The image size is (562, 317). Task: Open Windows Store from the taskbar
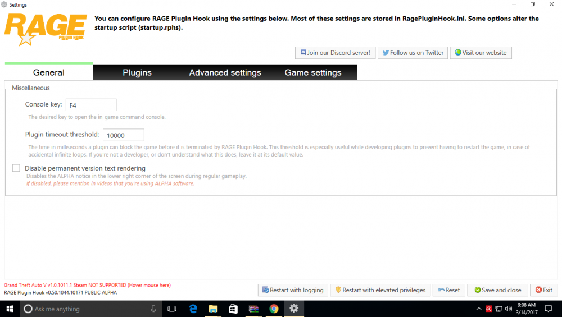233,309
